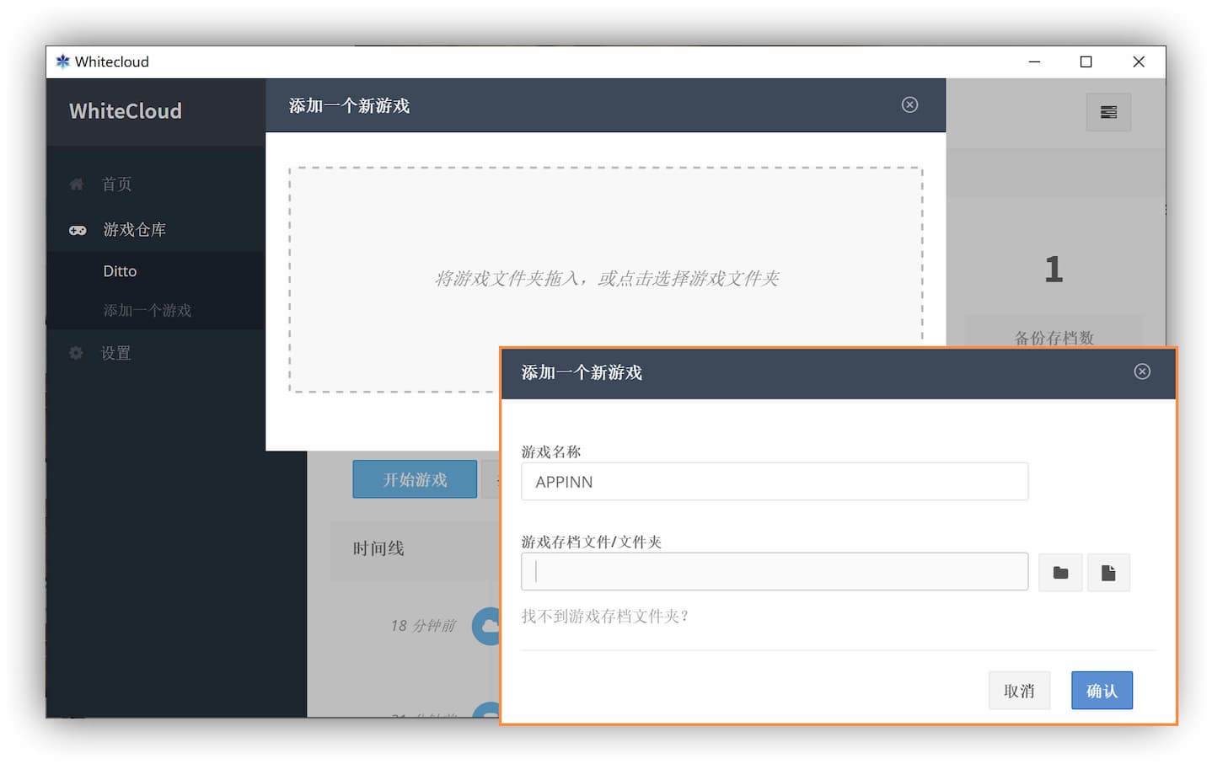This screenshot has height=764, width=1212.
Task: Click the 18 分钟前 timeline entry
Action: click(x=423, y=626)
